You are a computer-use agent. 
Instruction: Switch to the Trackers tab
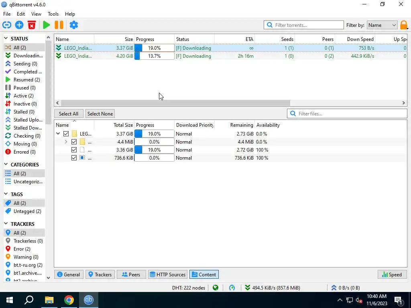pyautogui.click(x=100, y=274)
